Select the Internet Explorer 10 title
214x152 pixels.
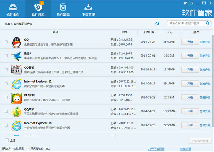pos(38,123)
